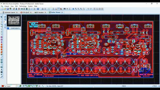Open the Top Copper layer dropdown
160x90 pixels.
coord(9,86)
